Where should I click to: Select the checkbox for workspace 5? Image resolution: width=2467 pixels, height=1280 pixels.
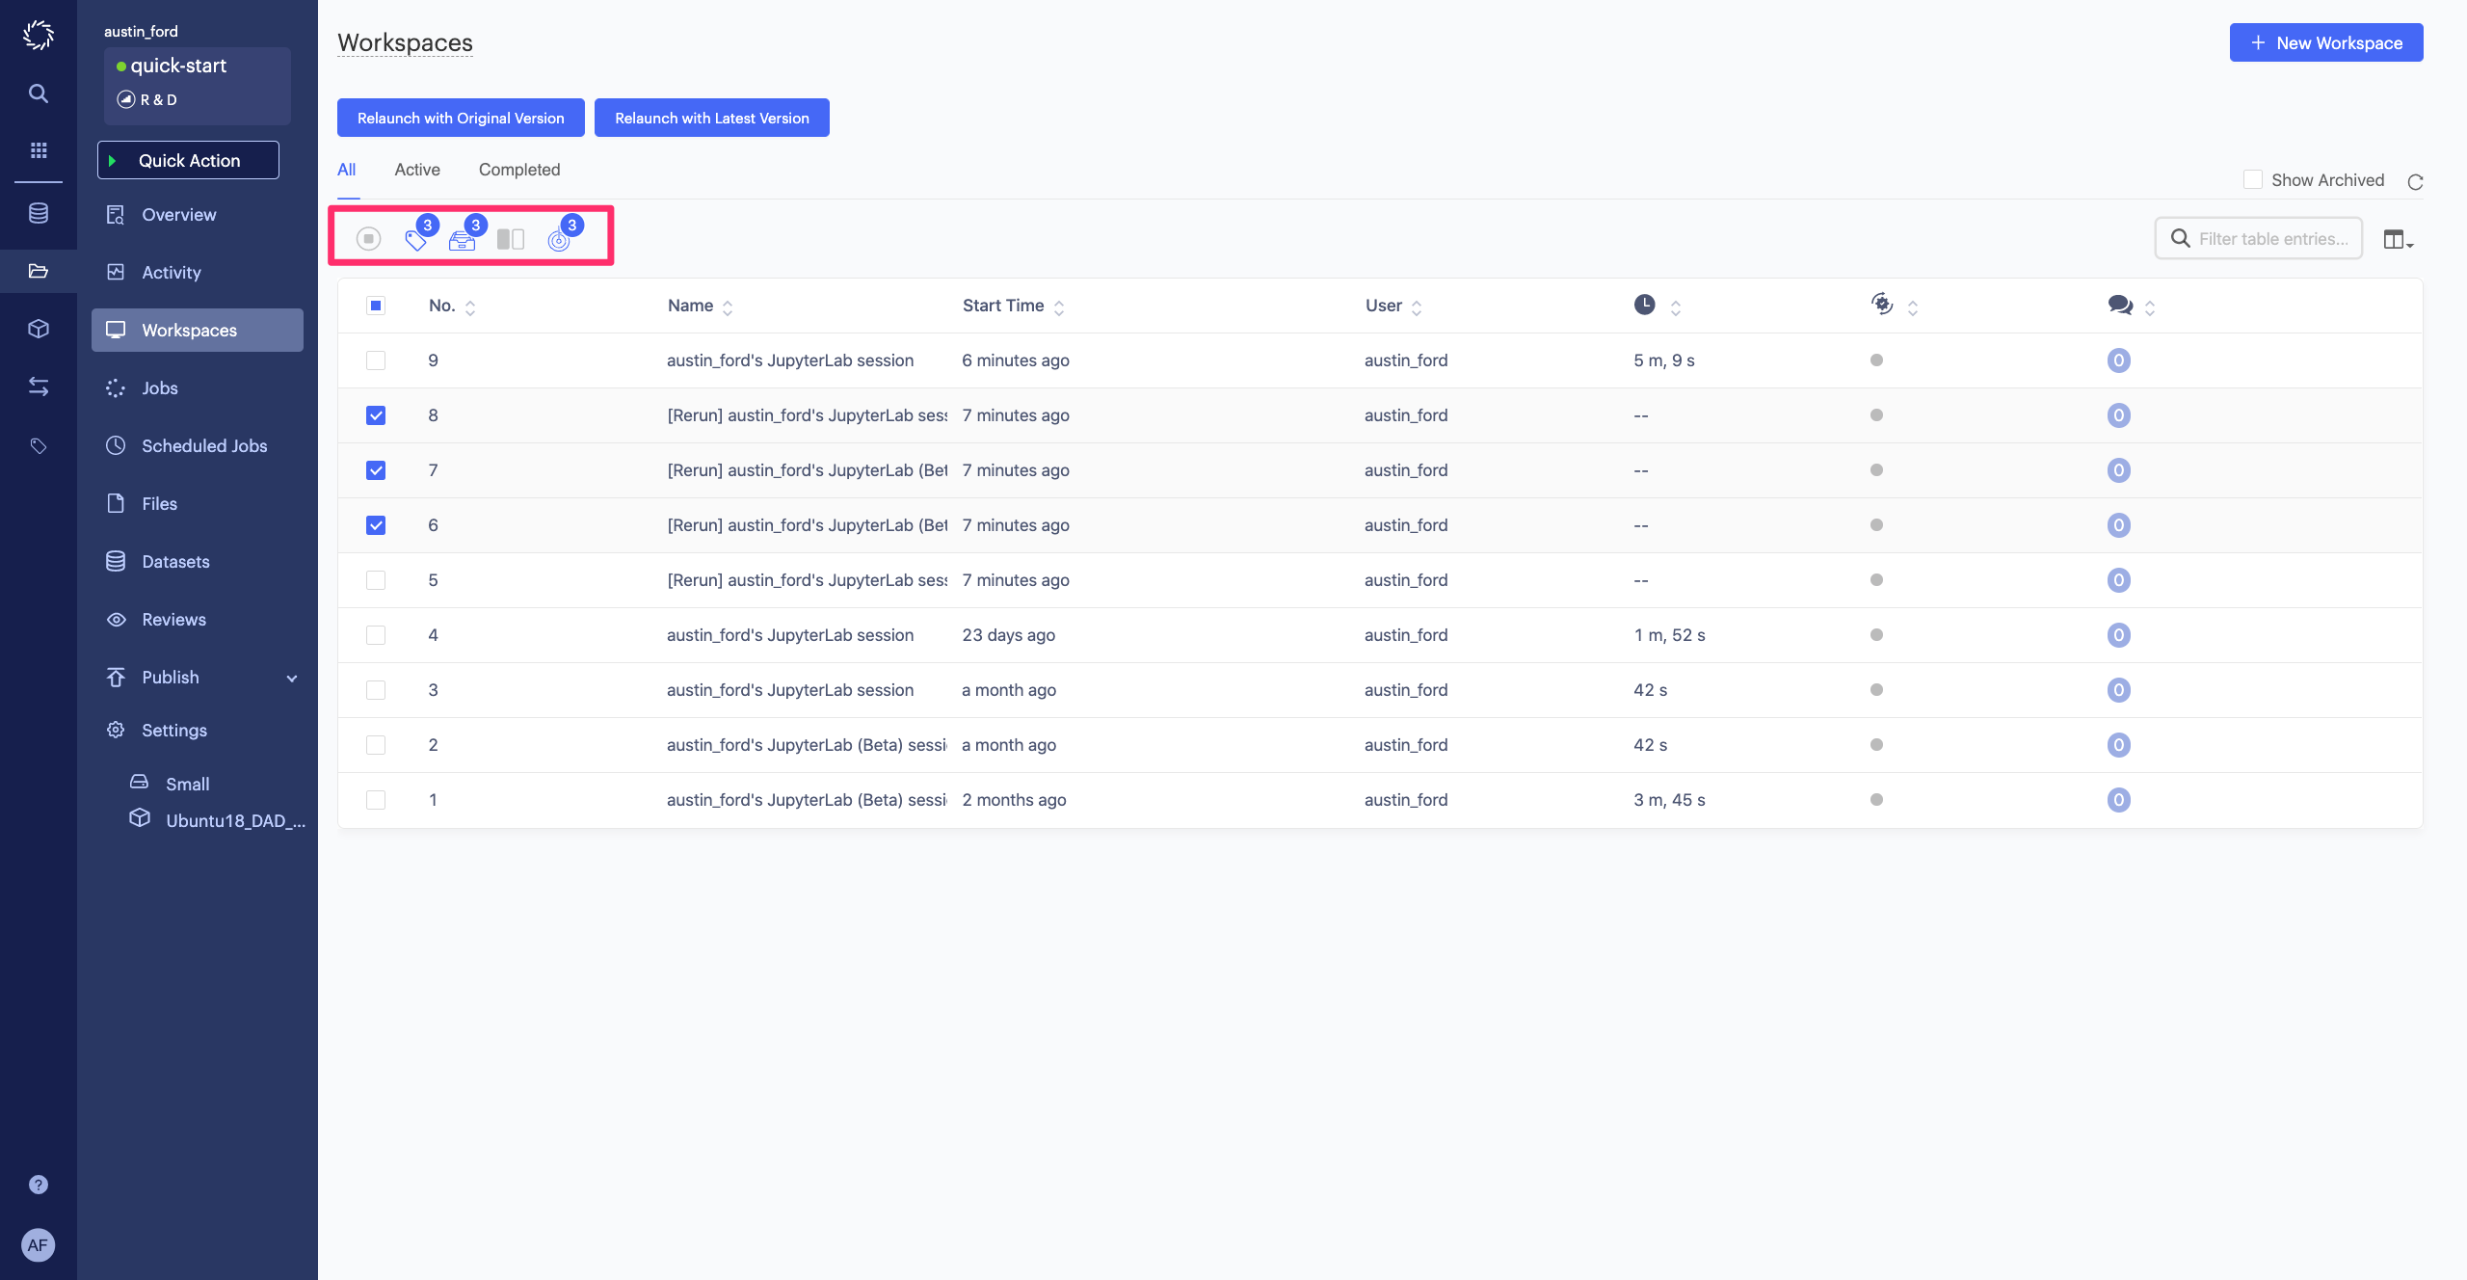[x=376, y=580]
